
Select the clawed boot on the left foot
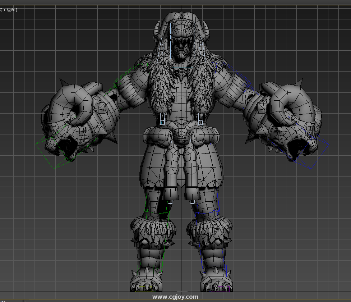point(146,281)
